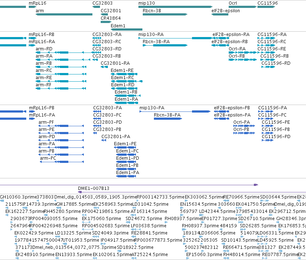
Task: Select the AT25224.5prime EST label
Action: pos(150,255)
